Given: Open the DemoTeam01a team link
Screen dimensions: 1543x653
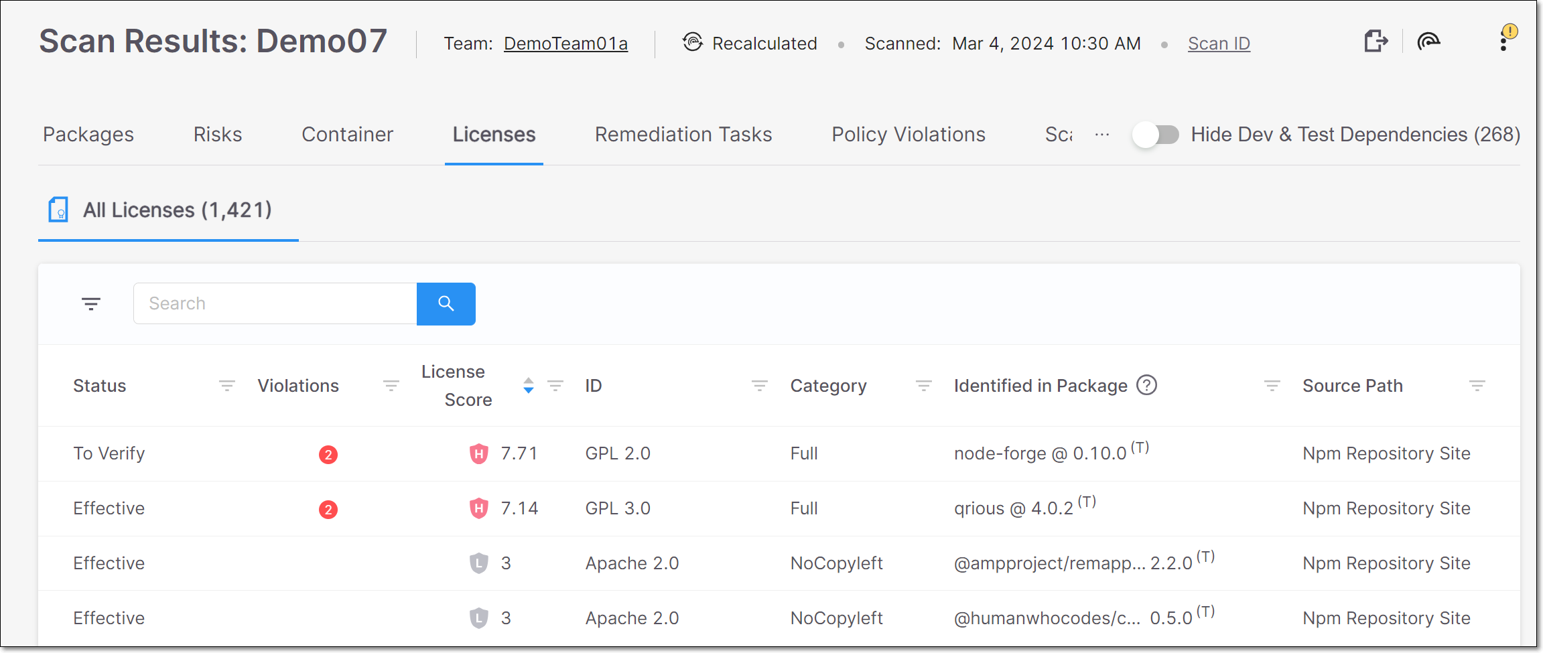Looking at the screenshot, I should point(566,44).
